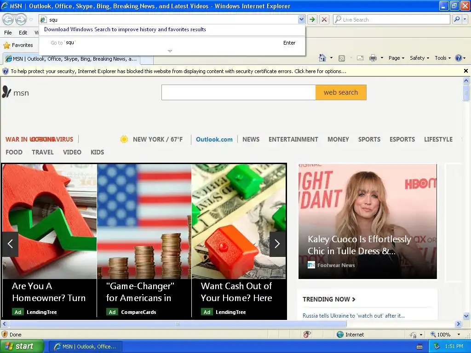The height and width of the screenshot is (353, 471).
Task: Dismiss the security information bar X
Action: [x=466, y=71]
